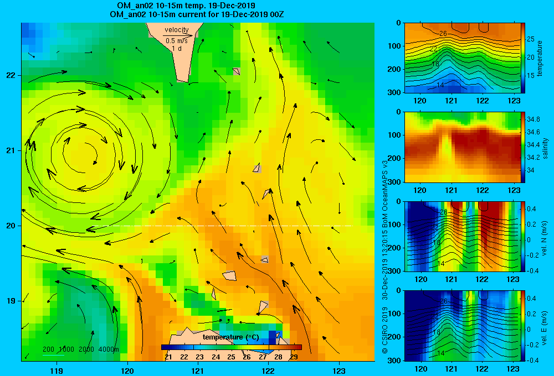Image resolution: width=554 pixels, height=376 pixels.
Task: Click the vel. E section colorbar
Action: tap(523, 326)
